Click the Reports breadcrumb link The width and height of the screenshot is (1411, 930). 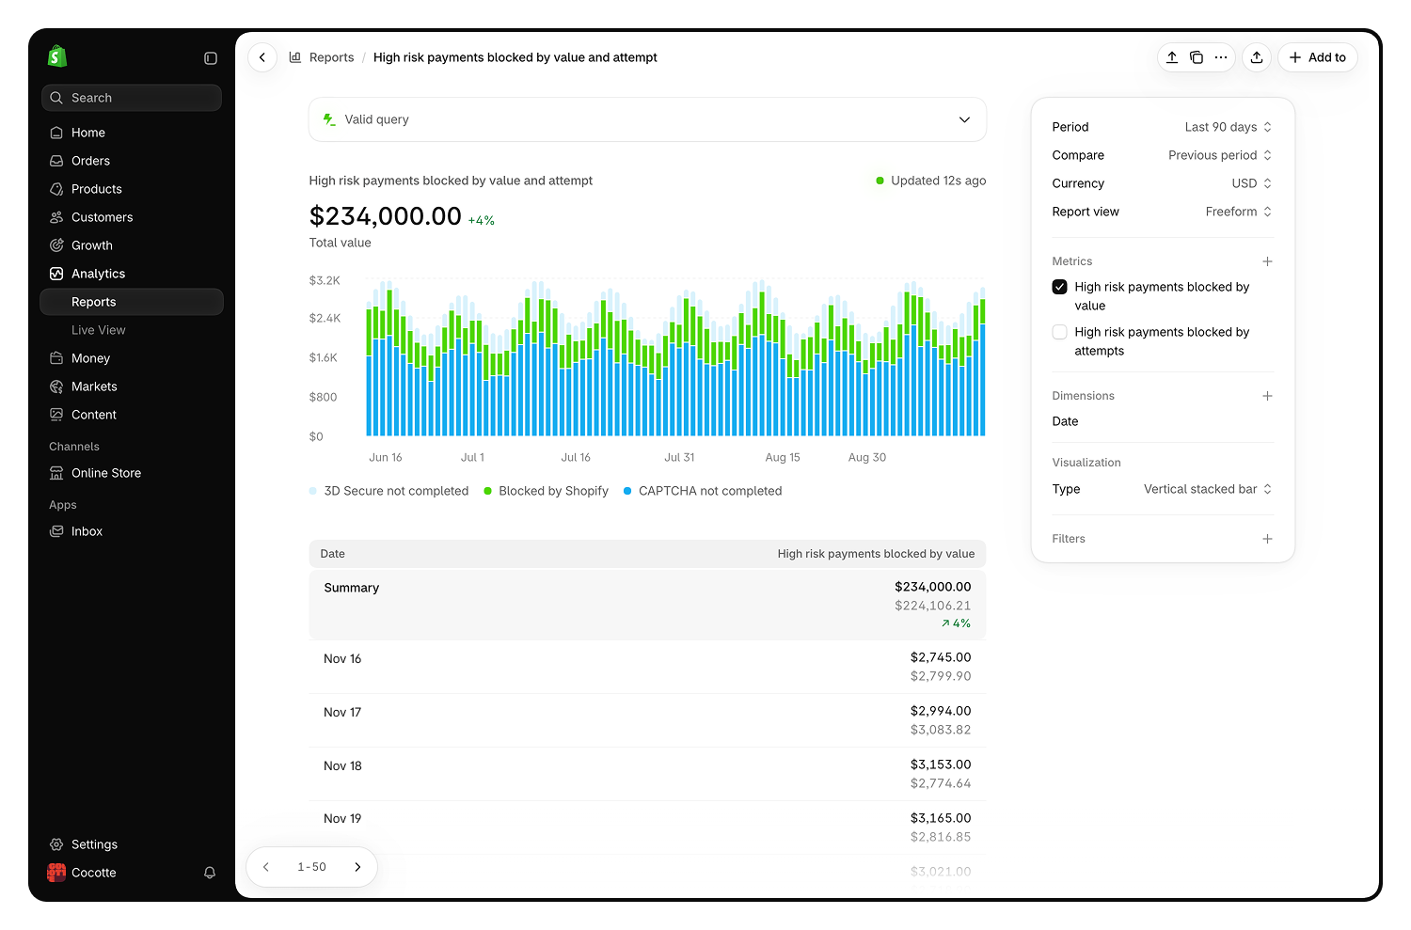(331, 57)
